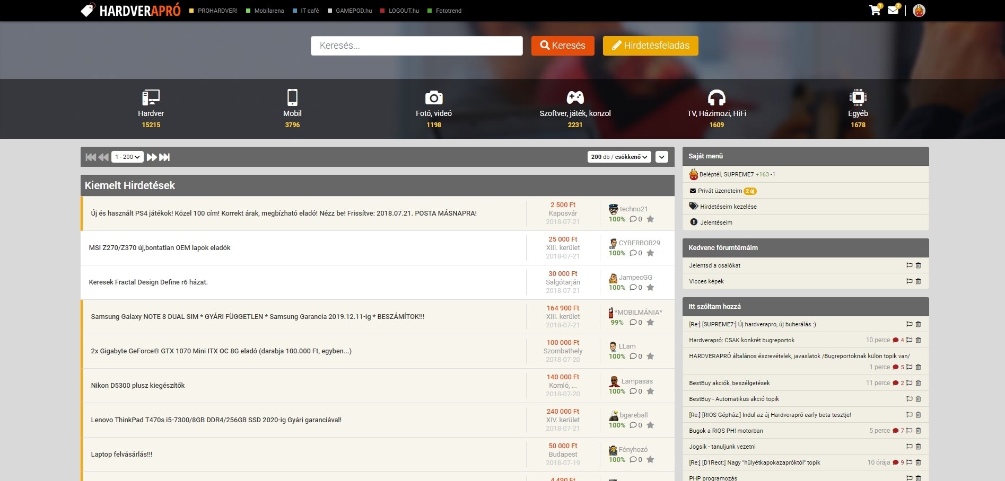Open the 2x Gigabyte GeForce GTX 1070 listing
The height and width of the screenshot is (481, 1005).
point(221,351)
